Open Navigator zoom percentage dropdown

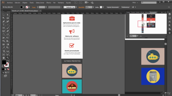click(x=137, y=36)
